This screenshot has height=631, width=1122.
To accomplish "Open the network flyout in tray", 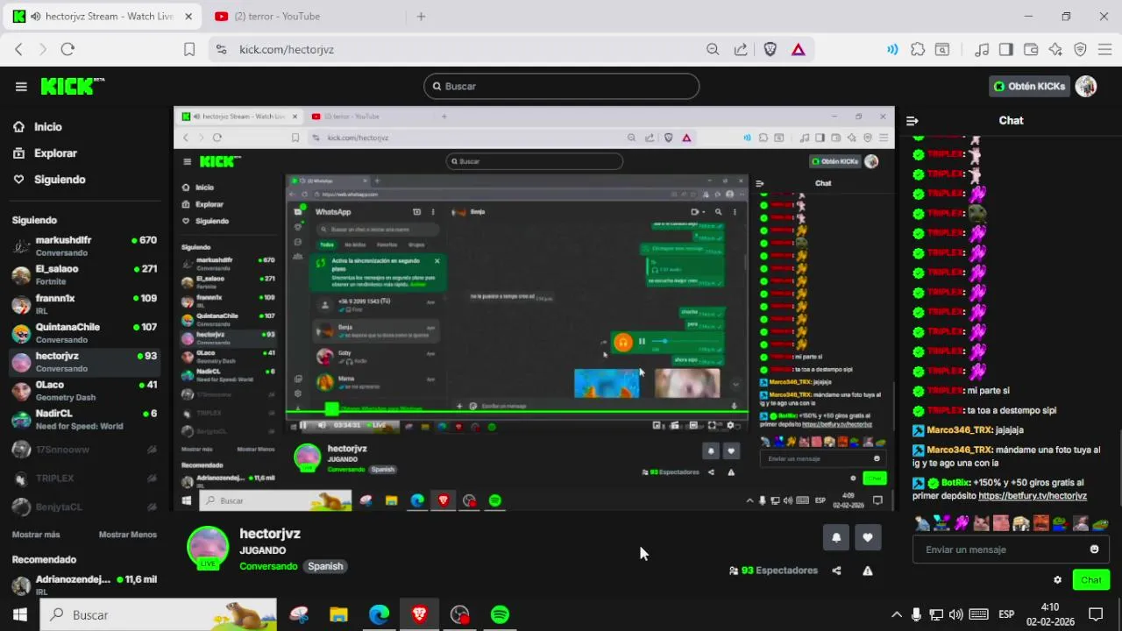I will (x=936, y=614).
